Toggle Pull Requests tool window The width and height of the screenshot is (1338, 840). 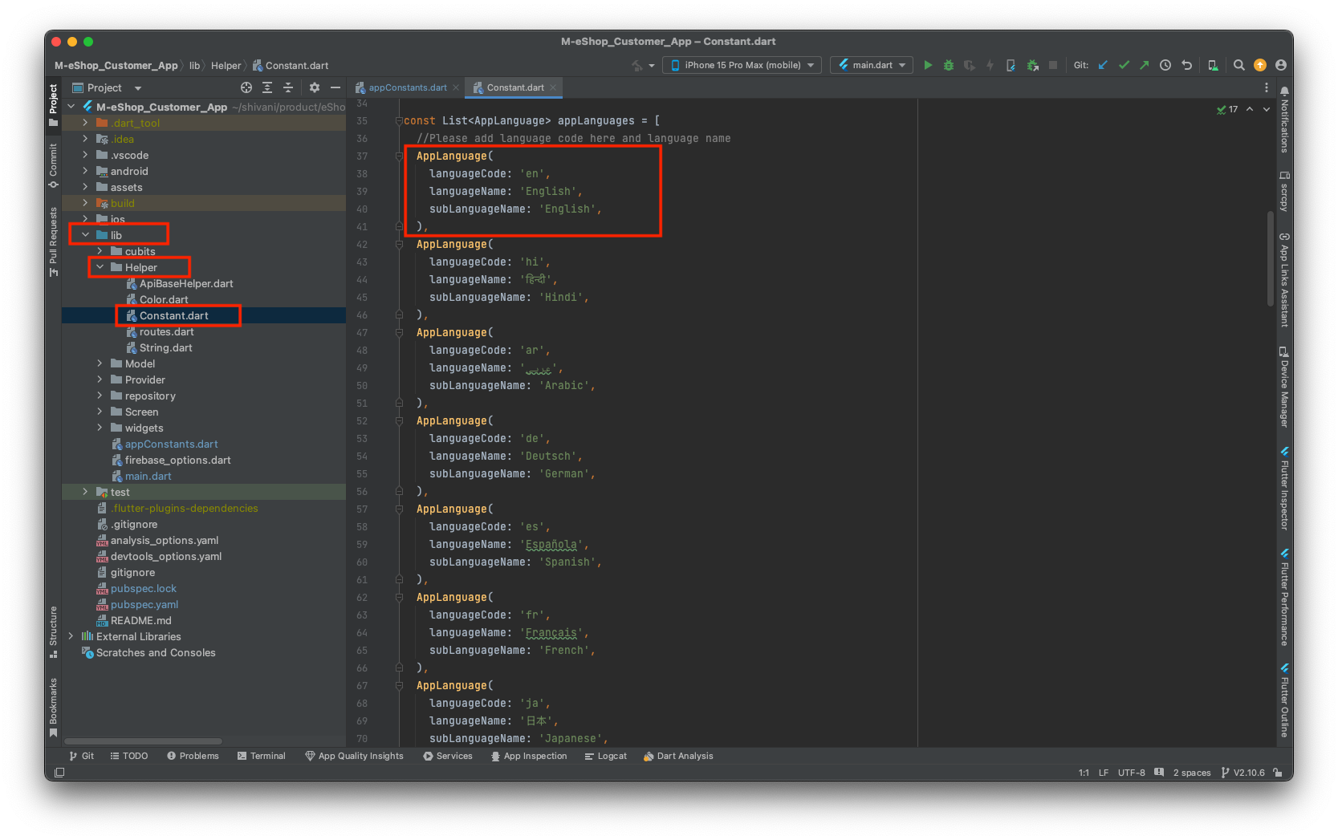53,242
